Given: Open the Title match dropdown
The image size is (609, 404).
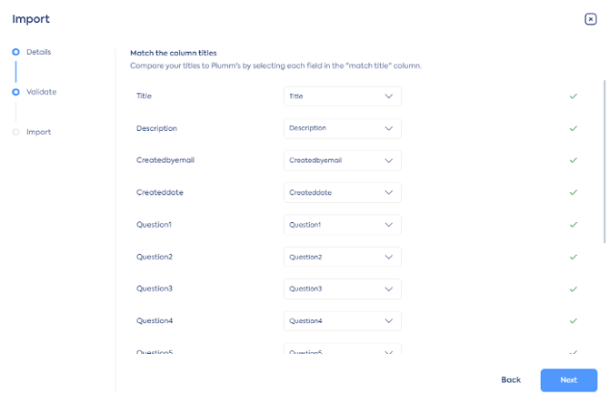Looking at the screenshot, I should pyautogui.click(x=342, y=96).
